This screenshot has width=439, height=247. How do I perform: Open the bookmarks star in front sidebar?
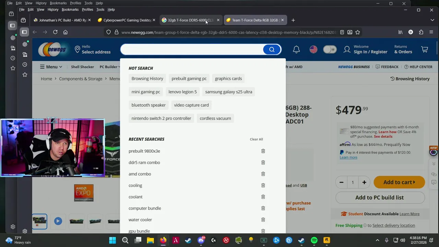(x=25, y=74)
